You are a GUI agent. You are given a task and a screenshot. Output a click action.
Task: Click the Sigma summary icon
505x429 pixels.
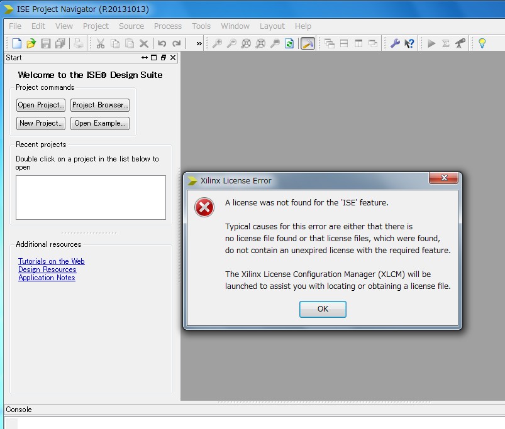coord(446,43)
